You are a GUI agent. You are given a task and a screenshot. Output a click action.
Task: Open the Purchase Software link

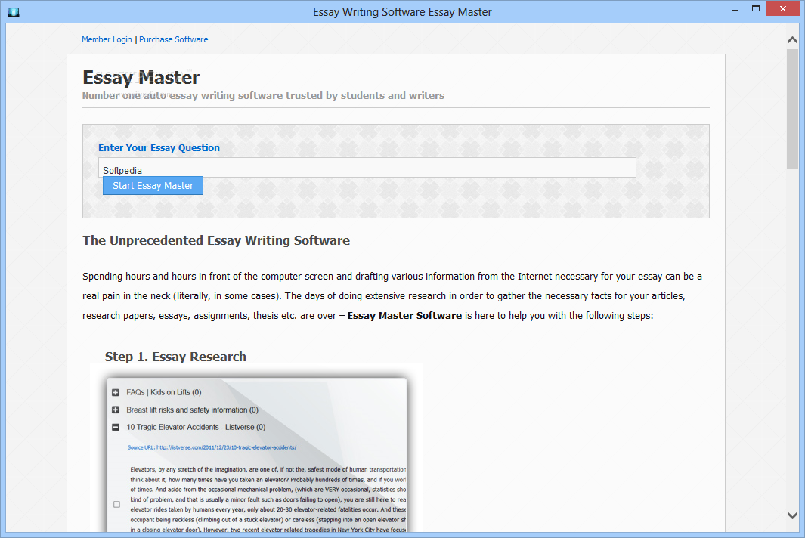(x=174, y=39)
